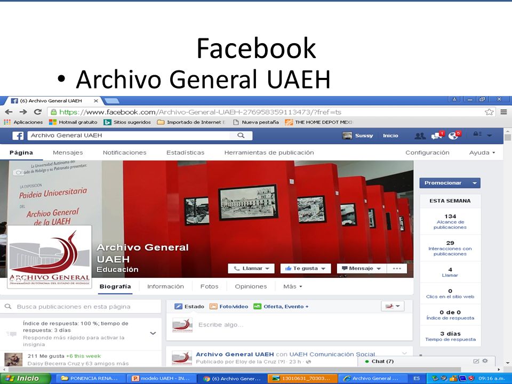Open Sitios sugeridos bookmark

(x=127, y=122)
